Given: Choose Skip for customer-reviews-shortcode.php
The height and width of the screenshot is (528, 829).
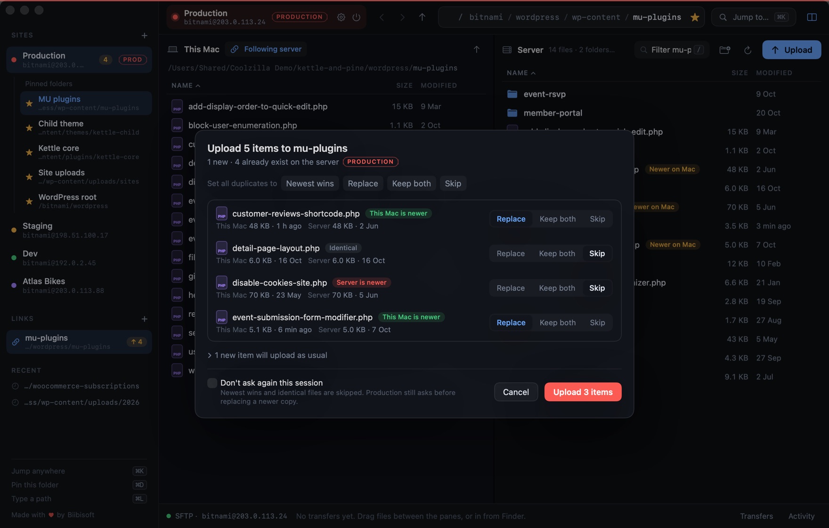Looking at the screenshot, I should coord(597,219).
